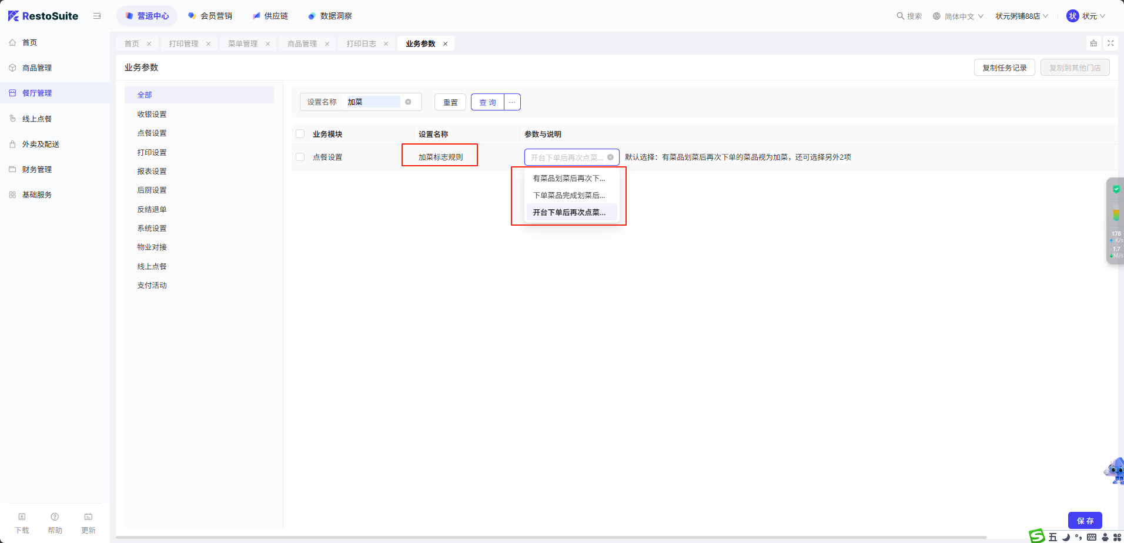
Task: Toggle fullscreen expand icon
Action: coord(1110,43)
